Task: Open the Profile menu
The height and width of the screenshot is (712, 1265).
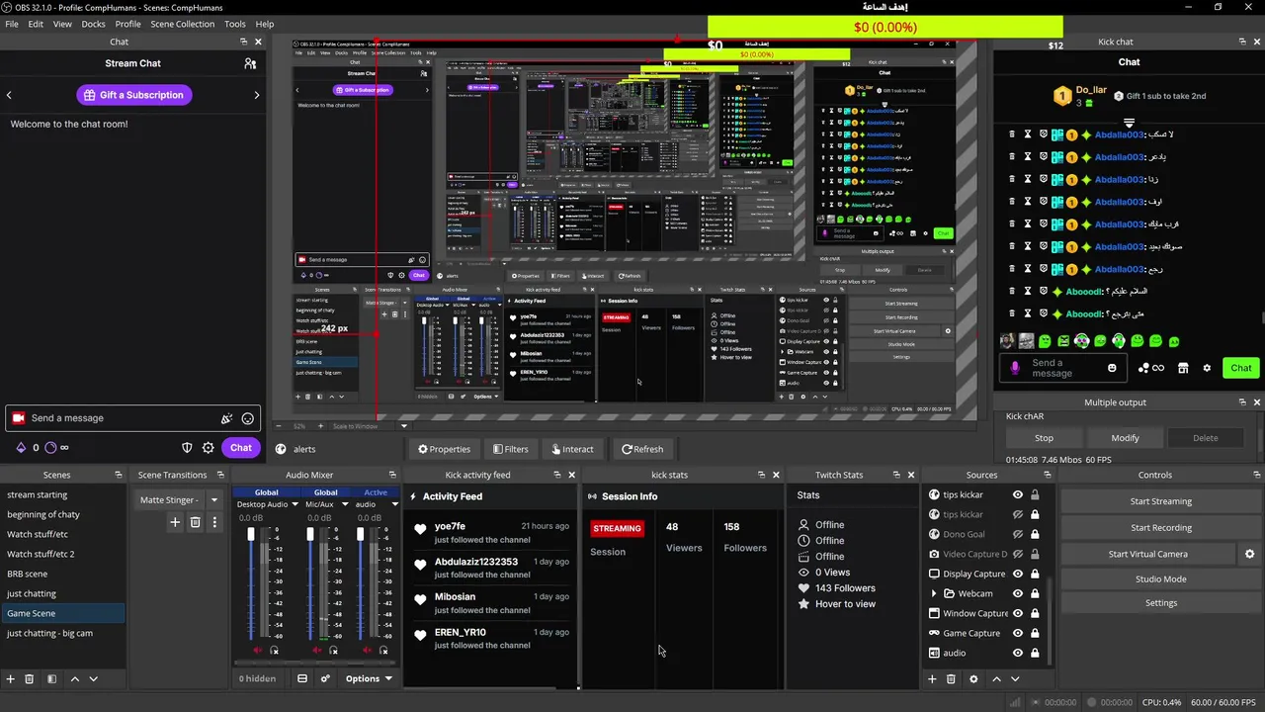Action: coord(127,24)
